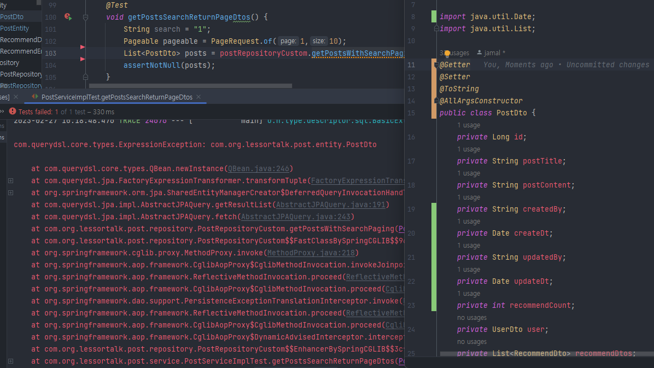This screenshot has height=368, width=654.
Task: Click the @ToString annotation
Action: click(x=459, y=89)
